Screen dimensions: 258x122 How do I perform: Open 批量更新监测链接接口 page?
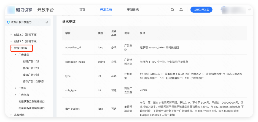pos(32,108)
